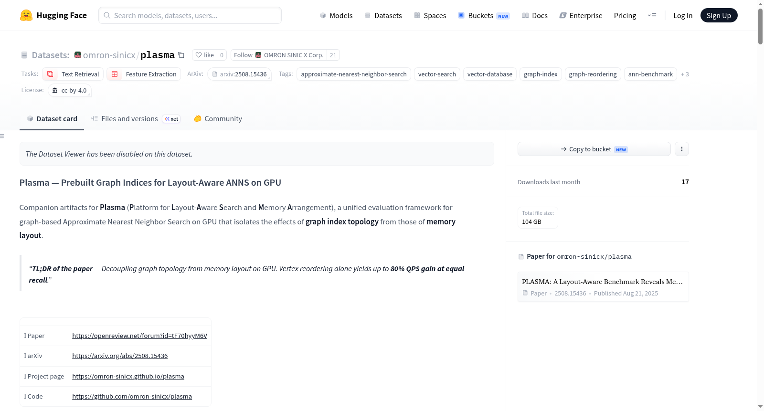
Task: Click the Models cube icon in navbar
Action: point(323,16)
